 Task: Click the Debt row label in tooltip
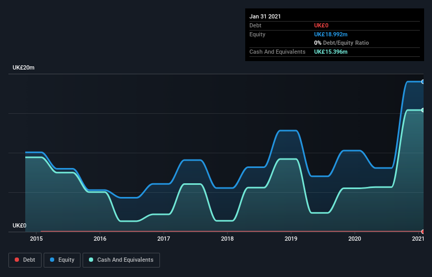tap(255, 25)
